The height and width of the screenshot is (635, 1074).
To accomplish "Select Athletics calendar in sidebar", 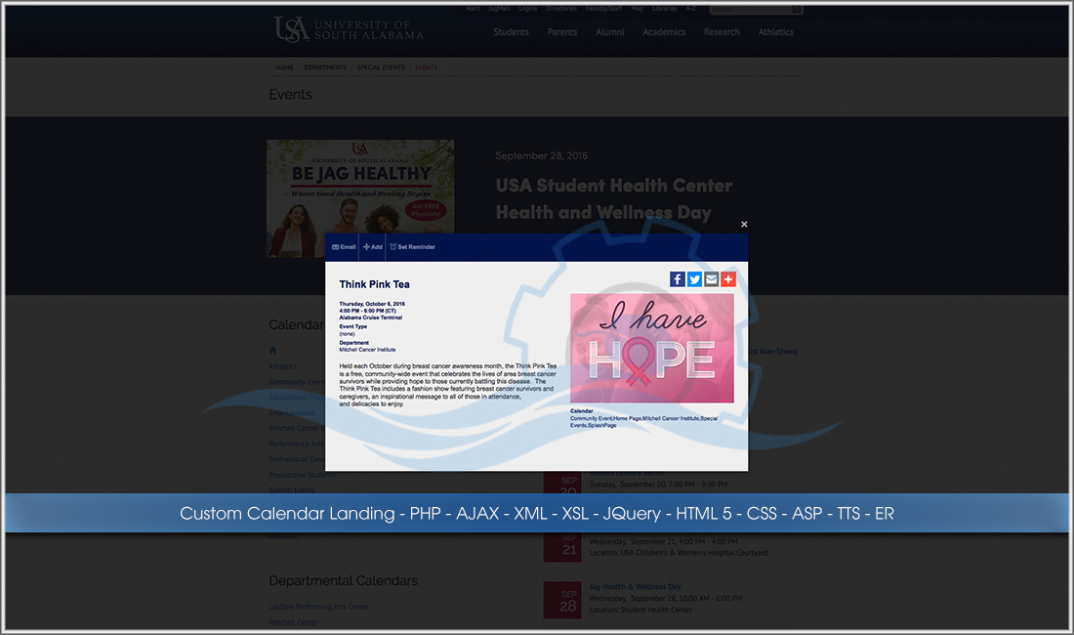I will (x=283, y=366).
